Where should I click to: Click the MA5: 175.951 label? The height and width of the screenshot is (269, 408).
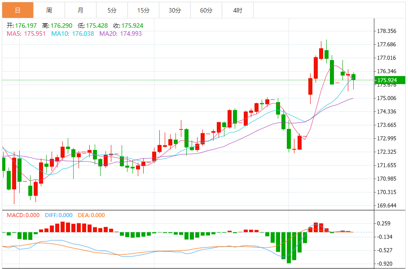click(x=26, y=34)
